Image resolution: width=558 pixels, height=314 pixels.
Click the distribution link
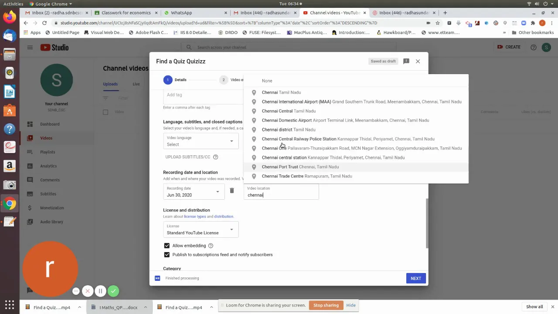(224, 216)
